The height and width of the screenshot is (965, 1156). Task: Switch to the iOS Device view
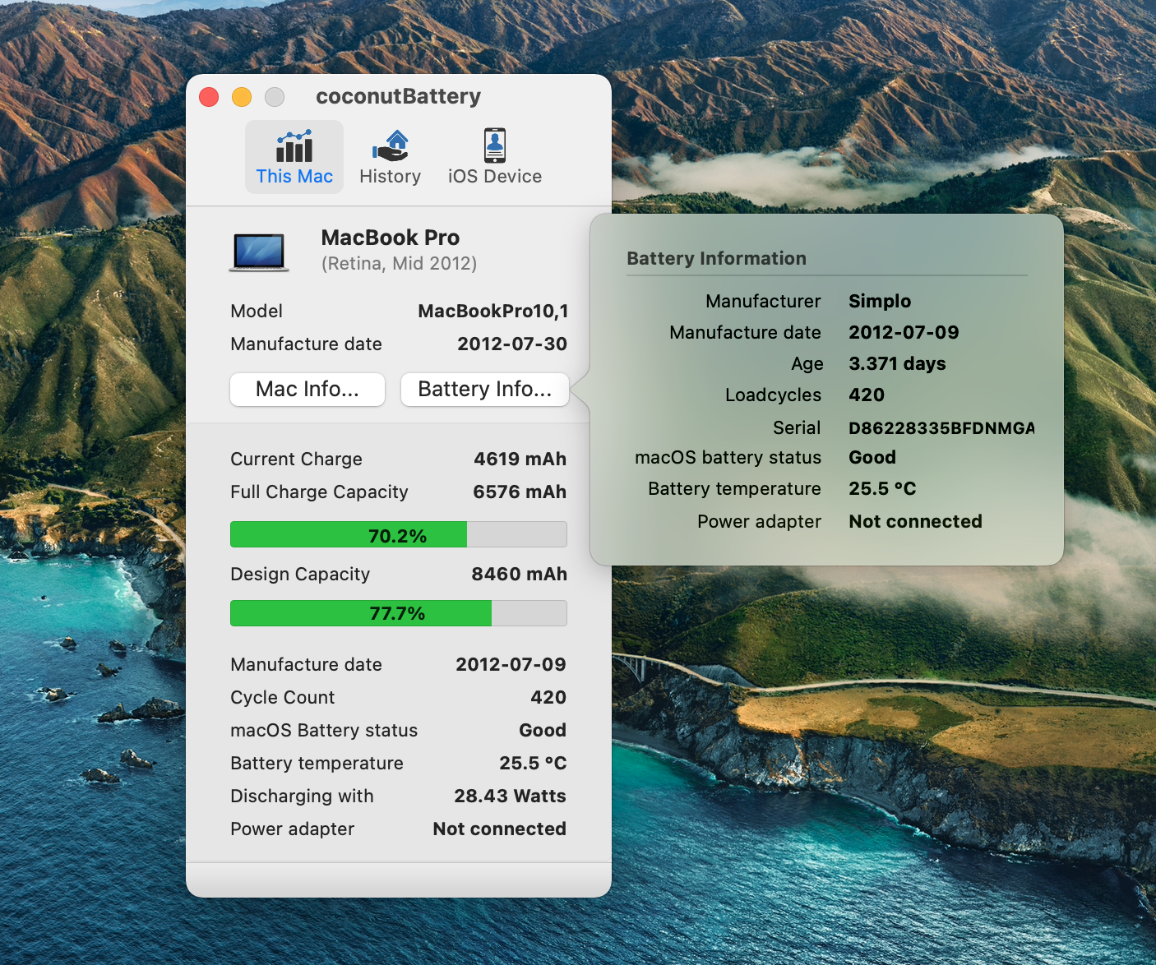pyautogui.click(x=494, y=148)
